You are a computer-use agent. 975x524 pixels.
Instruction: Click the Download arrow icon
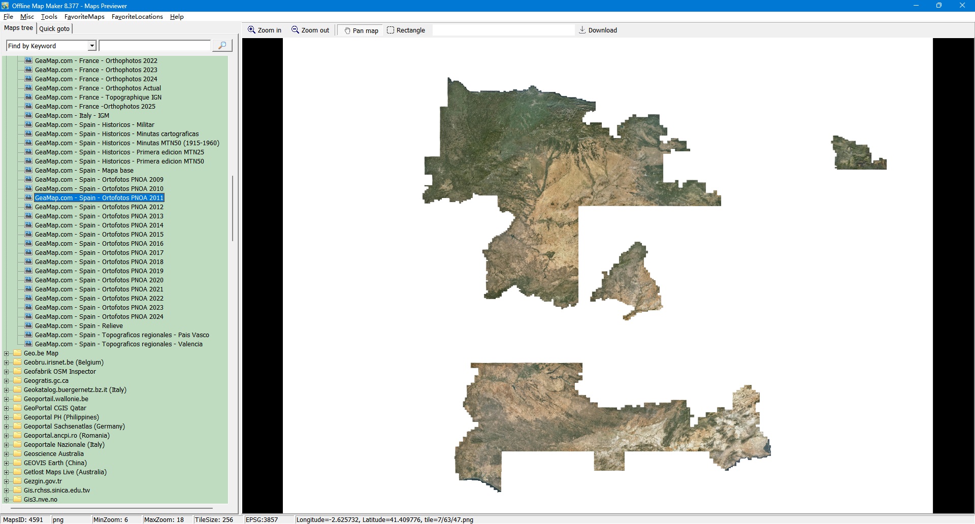(x=582, y=30)
